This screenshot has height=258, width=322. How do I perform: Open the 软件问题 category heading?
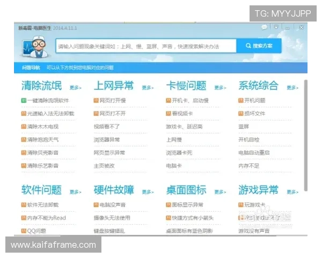click(x=41, y=190)
